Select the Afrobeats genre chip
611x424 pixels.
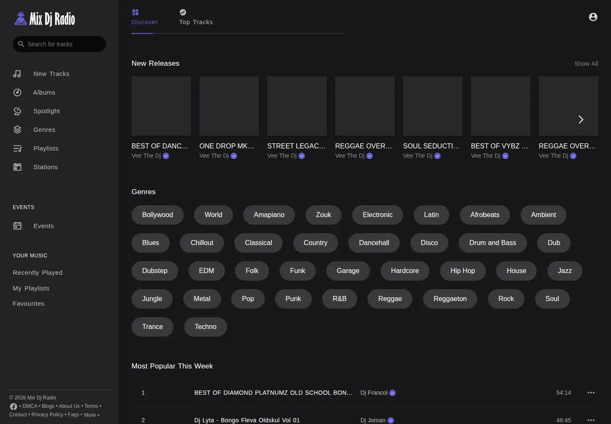click(485, 215)
